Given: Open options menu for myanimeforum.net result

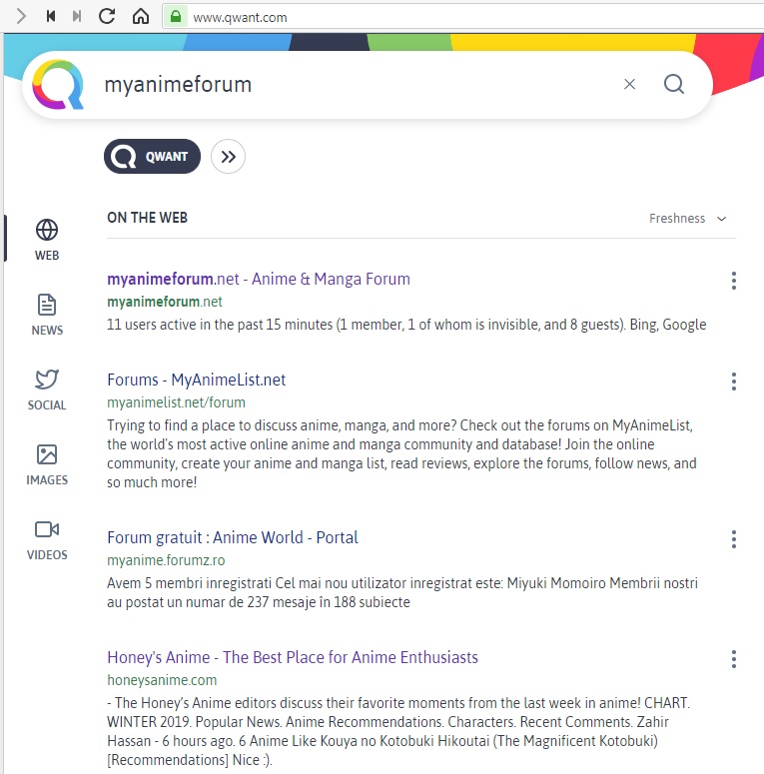Looking at the screenshot, I should point(734,281).
